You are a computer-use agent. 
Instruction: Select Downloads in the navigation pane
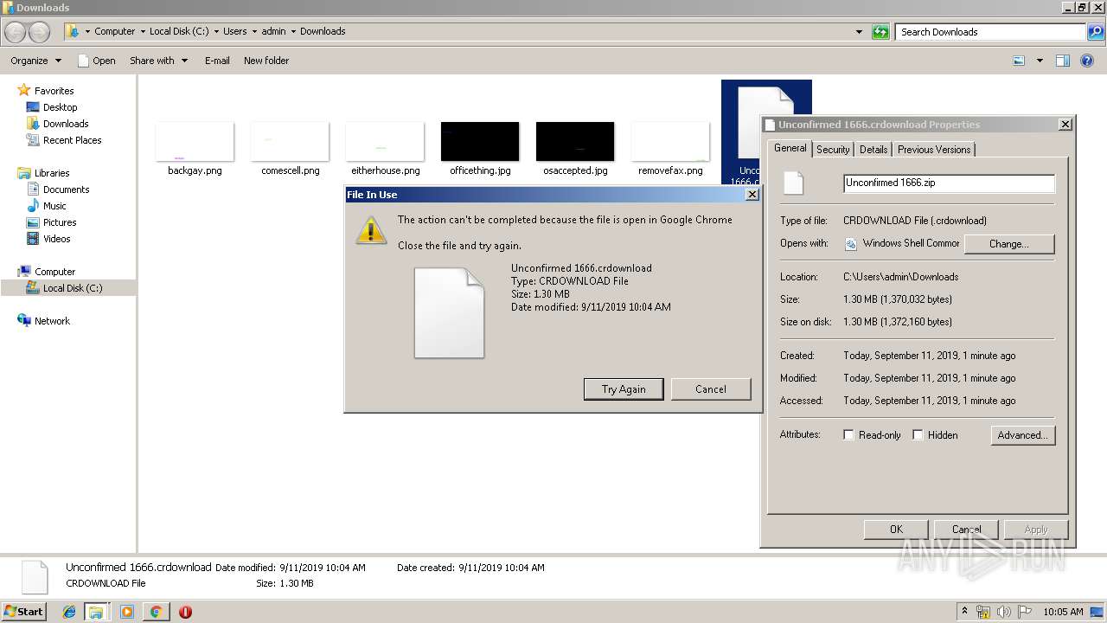tap(66, 124)
